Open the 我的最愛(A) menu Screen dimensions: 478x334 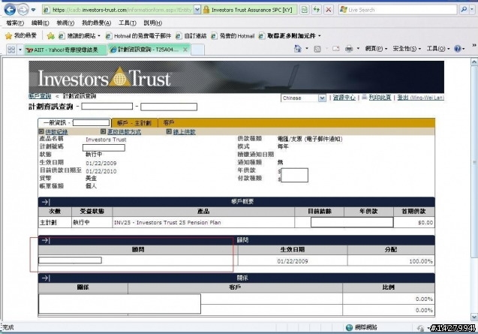[96, 23]
